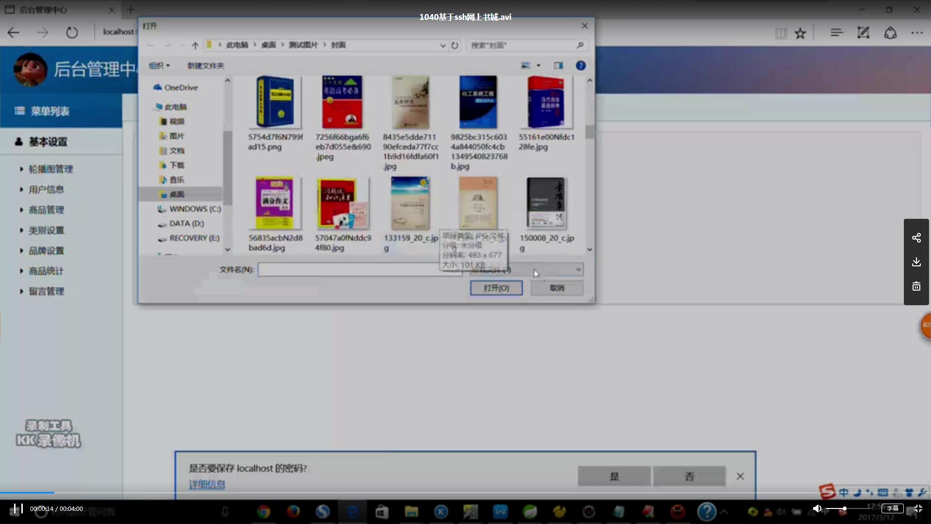The image size is (931, 524).
Task: Select 9825bc315c603 jpg thumbnail
Action: tap(478, 102)
